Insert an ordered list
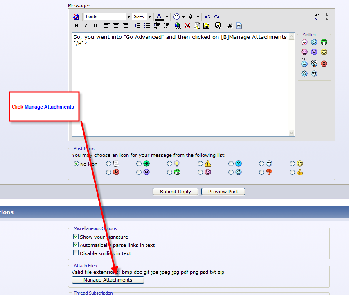Screen dimensions: 349x295 137,26
